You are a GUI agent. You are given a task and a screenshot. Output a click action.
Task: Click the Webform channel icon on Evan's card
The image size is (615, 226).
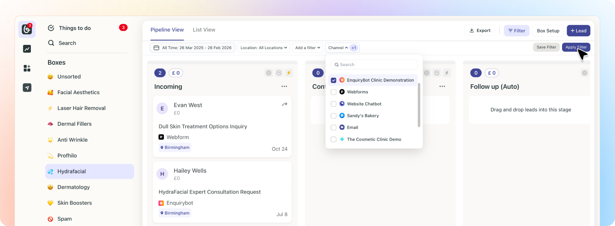[161, 137]
